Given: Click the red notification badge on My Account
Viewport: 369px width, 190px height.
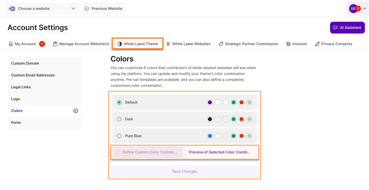Looking at the screenshot, I should pyautogui.click(x=42, y=44).
